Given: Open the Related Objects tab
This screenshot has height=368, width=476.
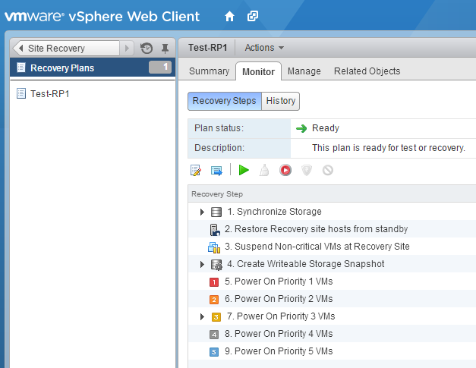Looking at the screenshot, I should pos(367,71).
